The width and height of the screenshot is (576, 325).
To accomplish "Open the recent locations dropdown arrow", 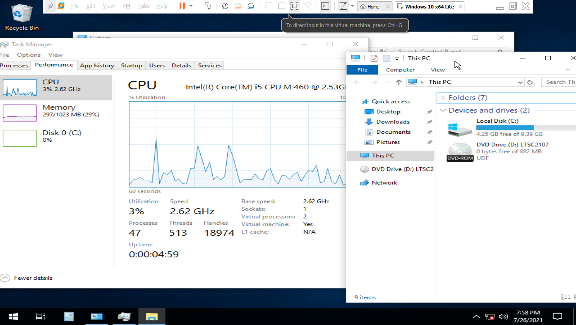I will (x=387, y=82).
